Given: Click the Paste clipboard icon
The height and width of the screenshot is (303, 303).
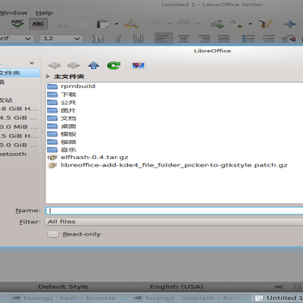Looking at the screenshot, I should 103,24.
